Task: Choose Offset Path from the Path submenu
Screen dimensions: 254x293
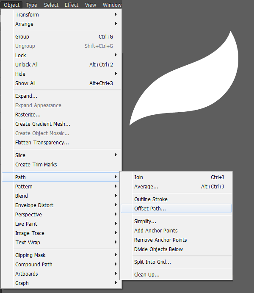Action: coord(150,208)
